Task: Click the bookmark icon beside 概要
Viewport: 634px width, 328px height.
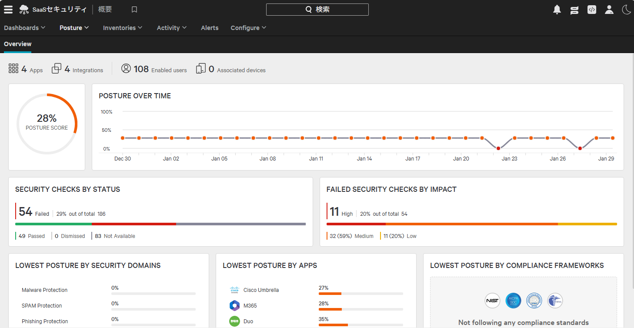Action: [x=134, y=10]
